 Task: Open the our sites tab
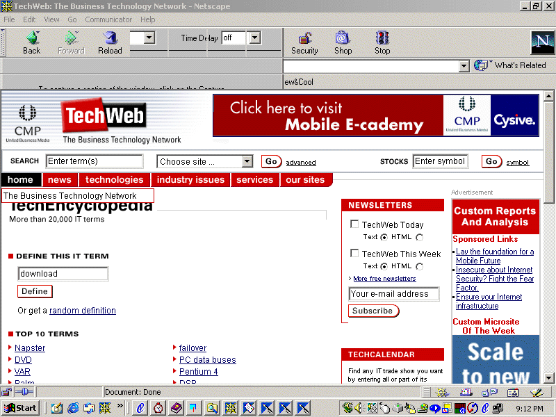306,180
